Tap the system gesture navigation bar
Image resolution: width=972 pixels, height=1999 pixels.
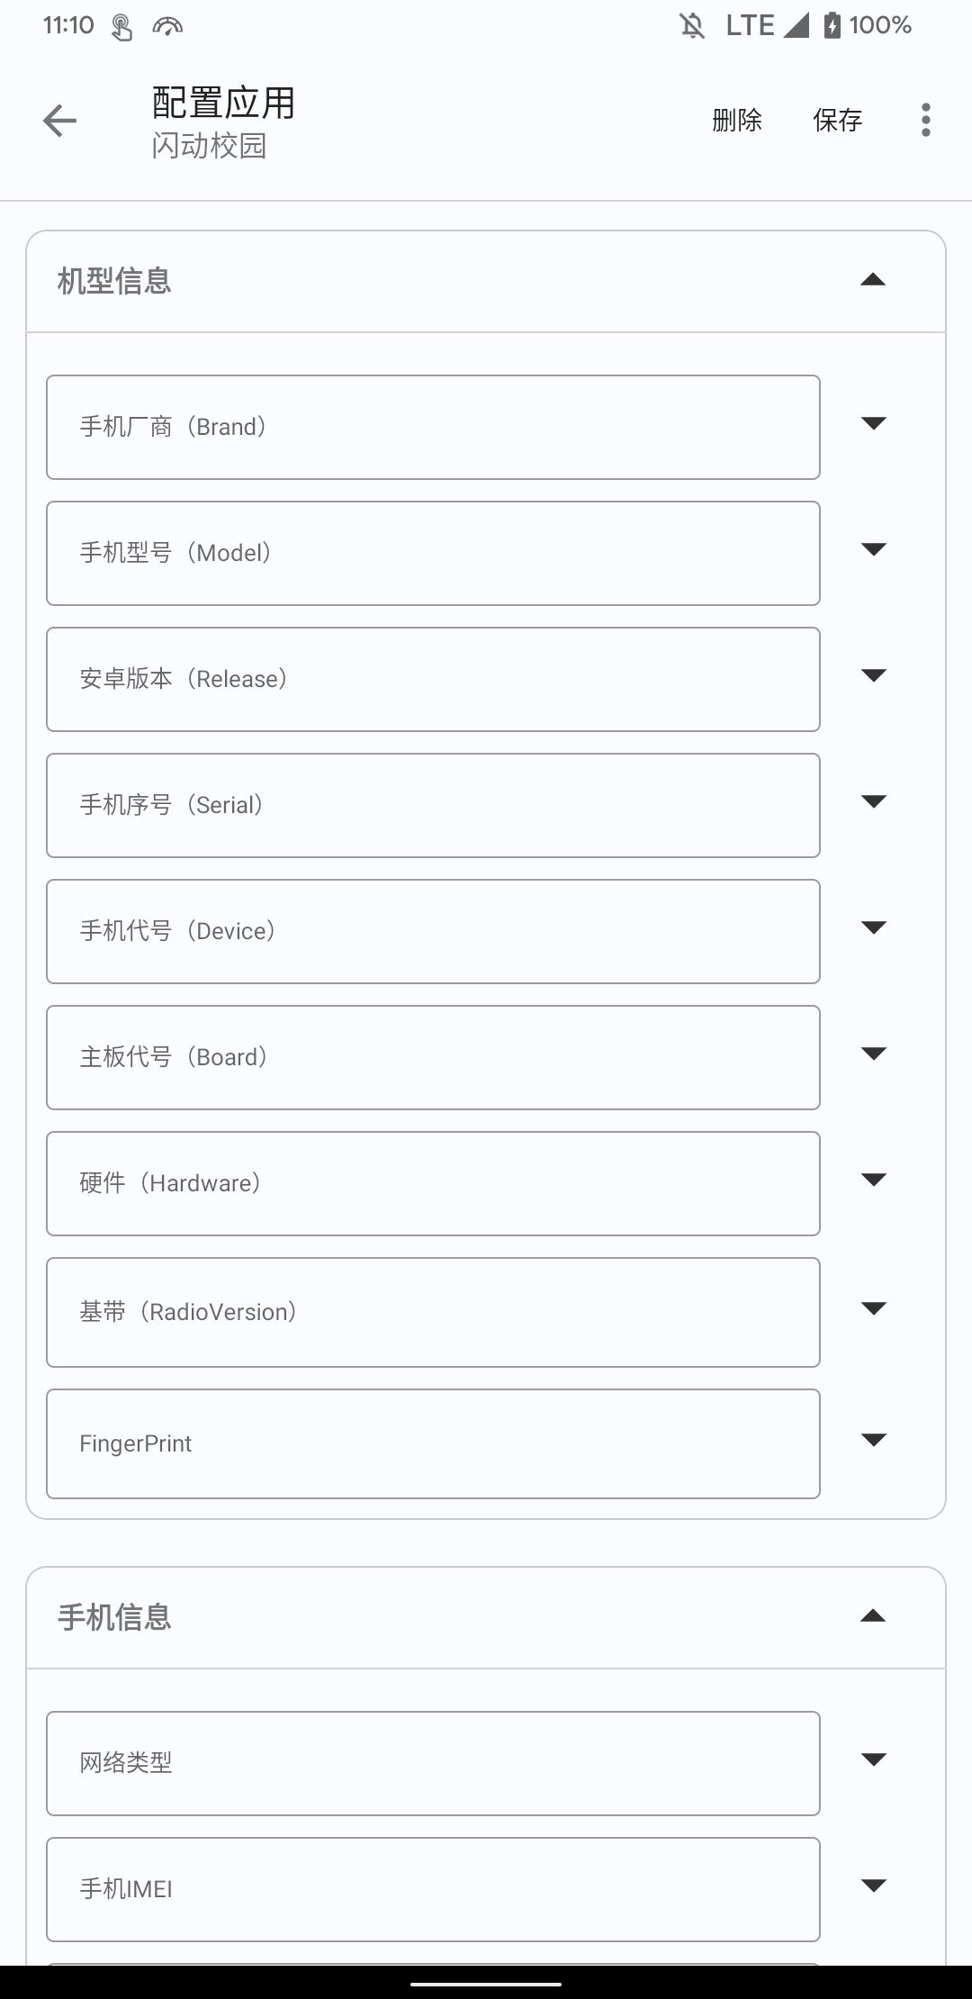tap(486, 1984)
